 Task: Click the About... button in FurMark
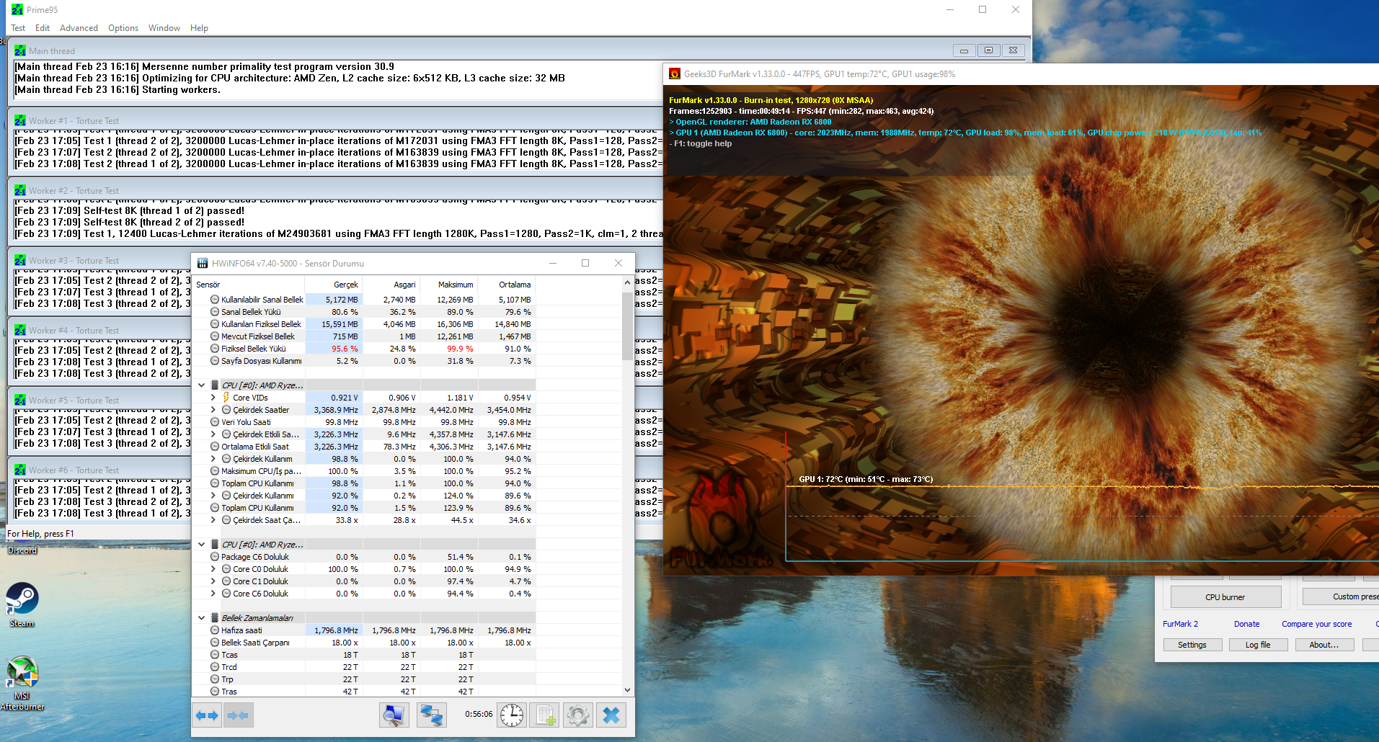1324,645
